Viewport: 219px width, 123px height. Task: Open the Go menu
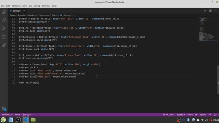click(x=30, y=6)
